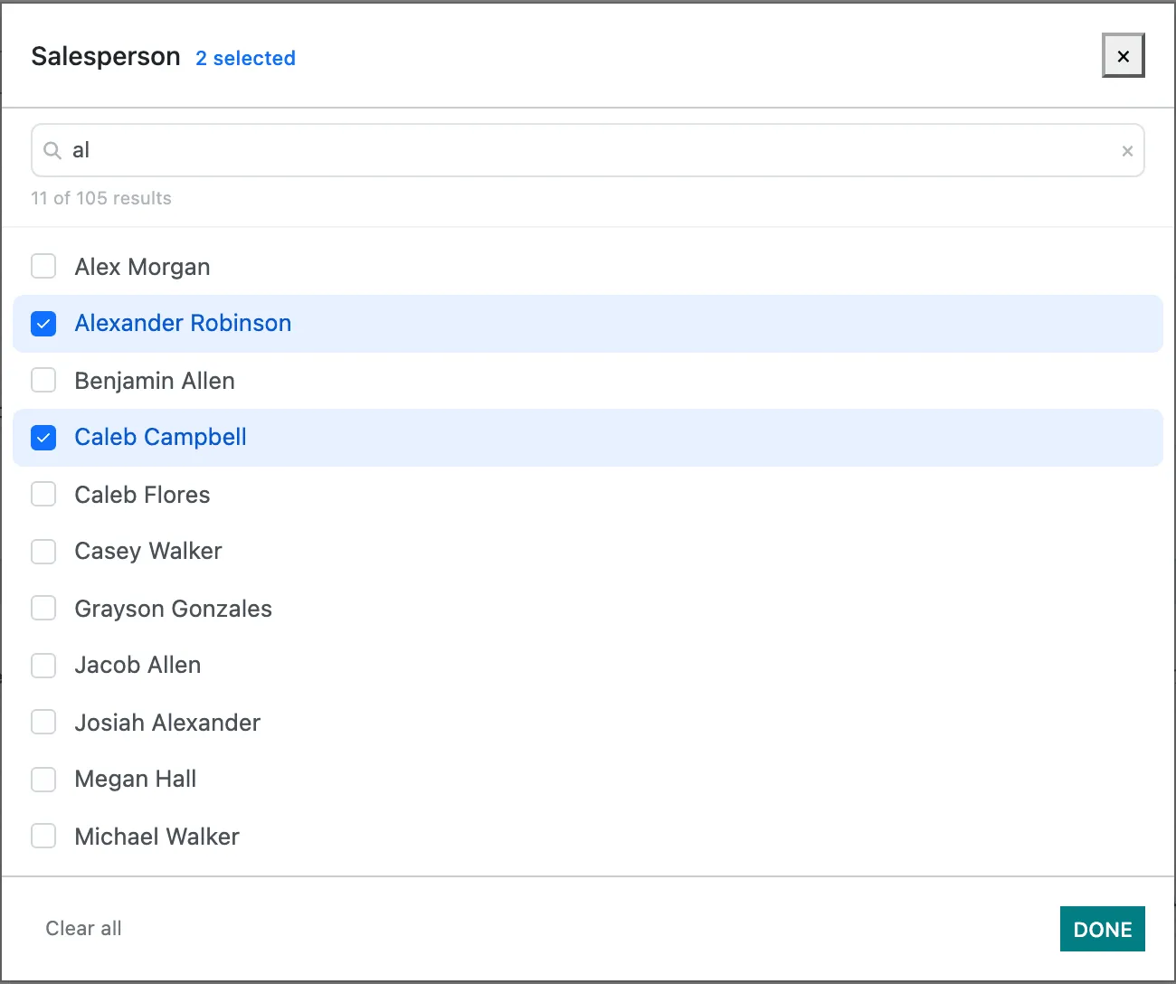Close the Salesperson dialog with the X button
This screenshot has height=984, width=1176.
pyautogui.click(x=1123, y=56)
